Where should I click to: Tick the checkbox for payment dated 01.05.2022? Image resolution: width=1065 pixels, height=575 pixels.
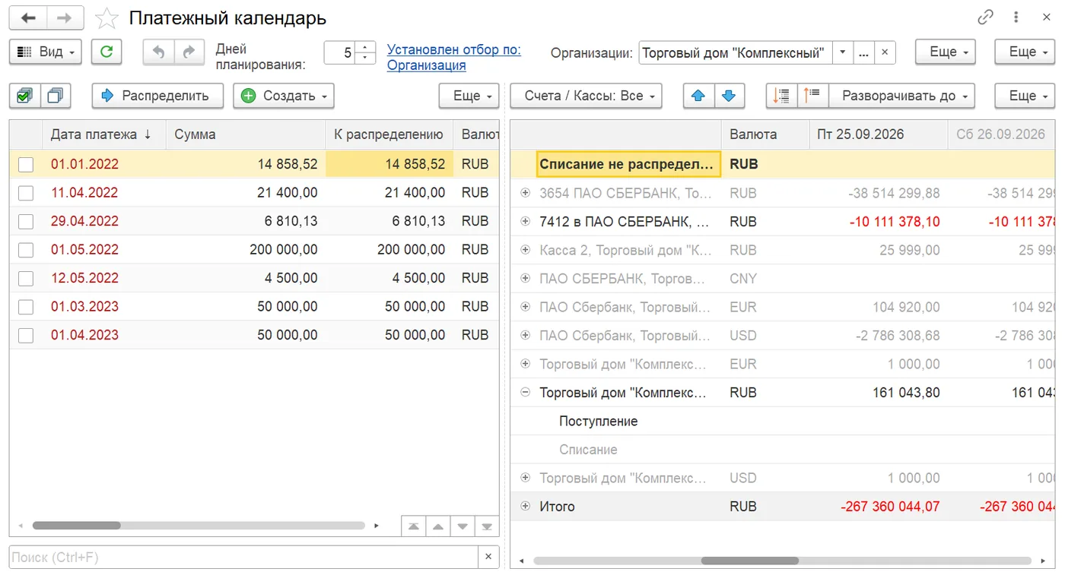pos(26,250)
